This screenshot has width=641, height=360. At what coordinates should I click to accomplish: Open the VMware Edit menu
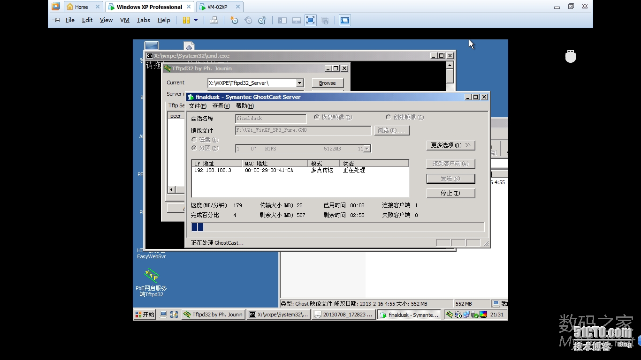pyautogui.click(x=87, y=20)
